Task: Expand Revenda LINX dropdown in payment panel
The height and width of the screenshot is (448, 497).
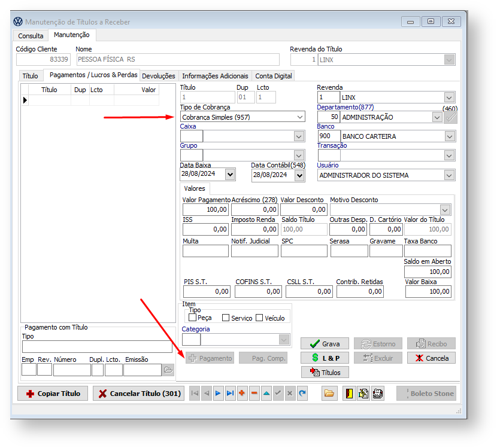Action: pos(449,97)
